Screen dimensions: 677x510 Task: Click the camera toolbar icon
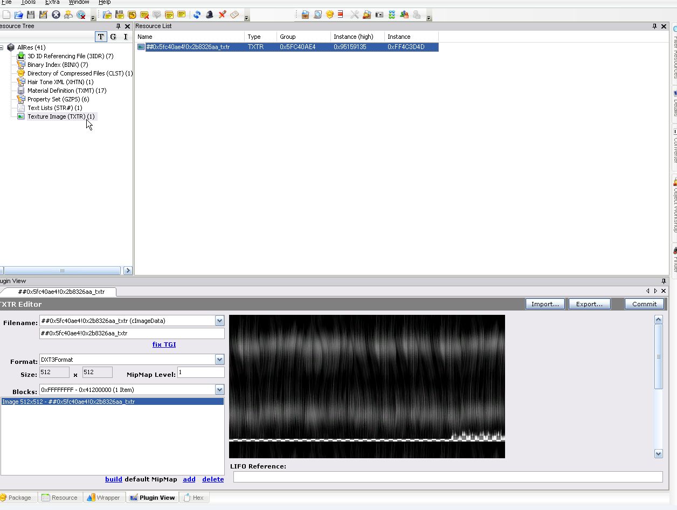pyautogui.click(x=379, y=15)
